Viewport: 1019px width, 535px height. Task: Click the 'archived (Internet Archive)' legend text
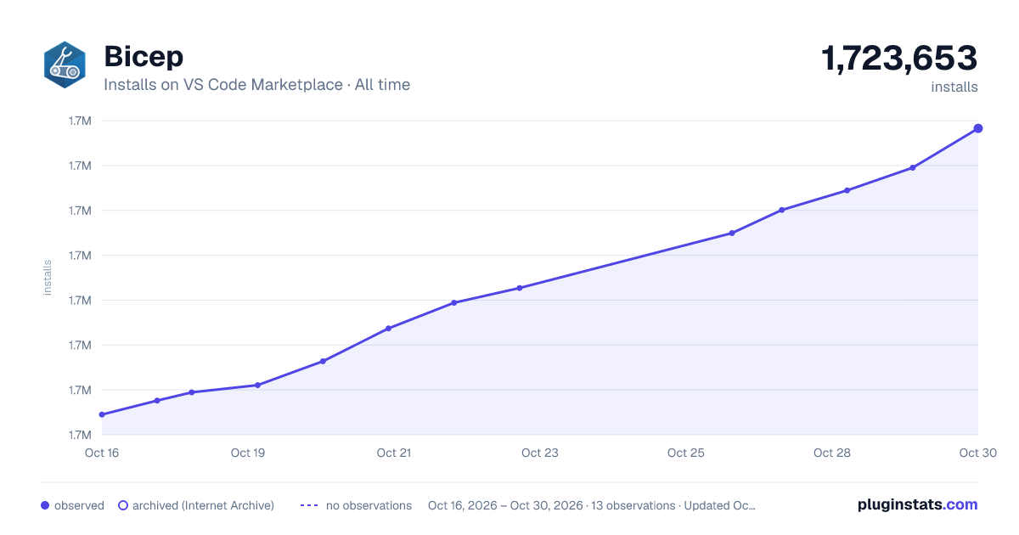pos(203,505)
